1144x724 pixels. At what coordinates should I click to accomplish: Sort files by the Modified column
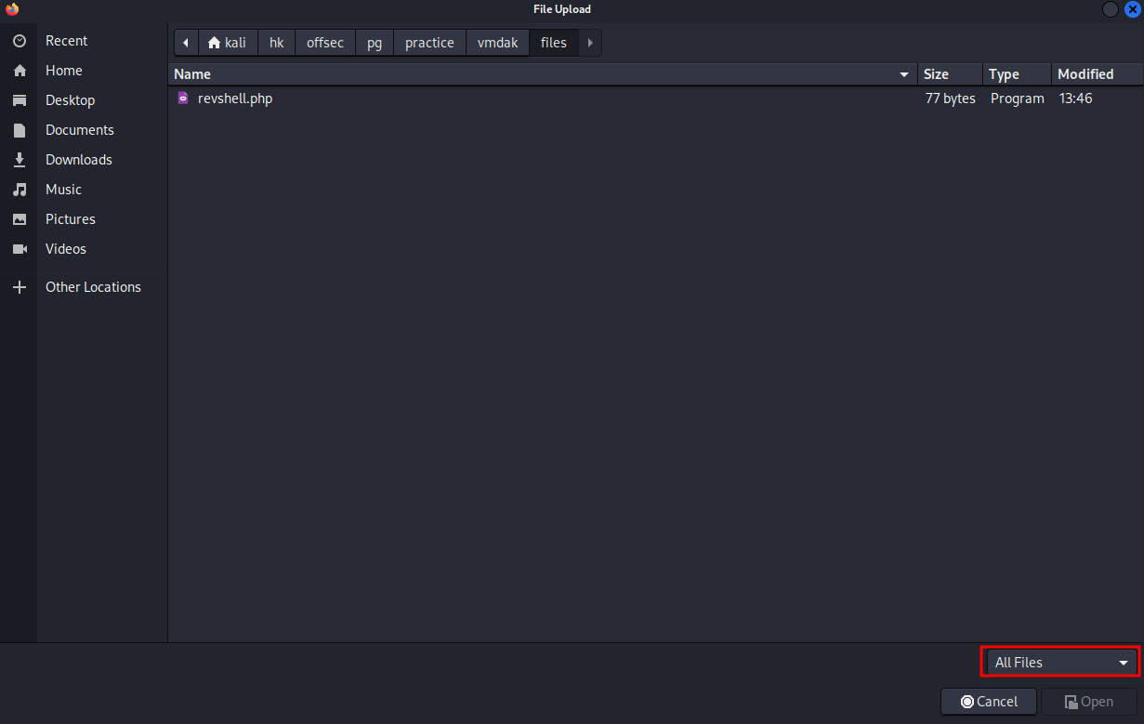tap(1085, 74)
